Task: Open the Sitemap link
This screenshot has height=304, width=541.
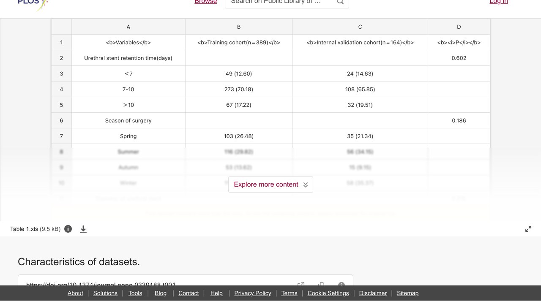Action: tap(407, 293)
